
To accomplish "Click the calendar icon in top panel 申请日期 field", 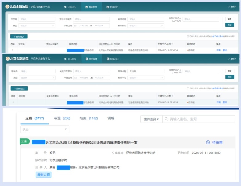I will point(75,26).
